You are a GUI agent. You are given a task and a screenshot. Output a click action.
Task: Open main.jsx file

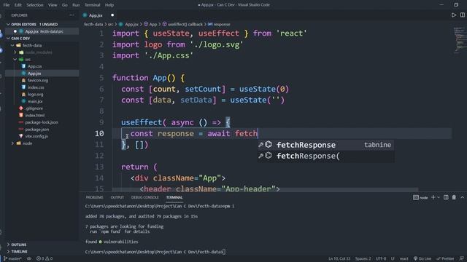(x=35, y=101)
